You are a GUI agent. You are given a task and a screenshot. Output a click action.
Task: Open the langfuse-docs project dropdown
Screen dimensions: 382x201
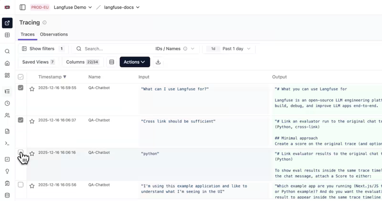point(122,7)
